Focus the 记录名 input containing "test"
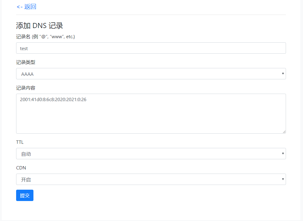This screenshot has height=221, width=303. pos(151,48)
